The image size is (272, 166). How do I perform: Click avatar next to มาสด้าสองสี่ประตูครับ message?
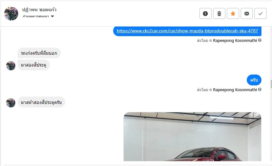[11, 103]
